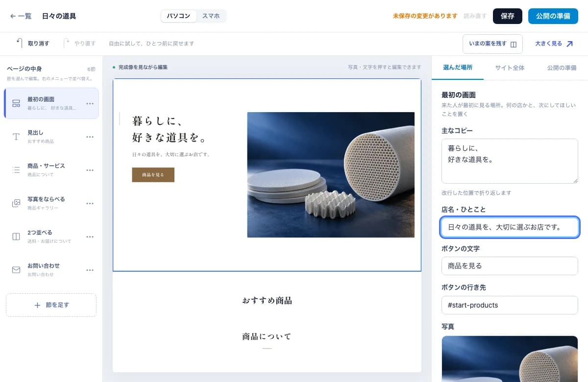Open the 公開の準備 tab in right panel
The height and width of the screenshot is (382, 588).
coord(562,68)
